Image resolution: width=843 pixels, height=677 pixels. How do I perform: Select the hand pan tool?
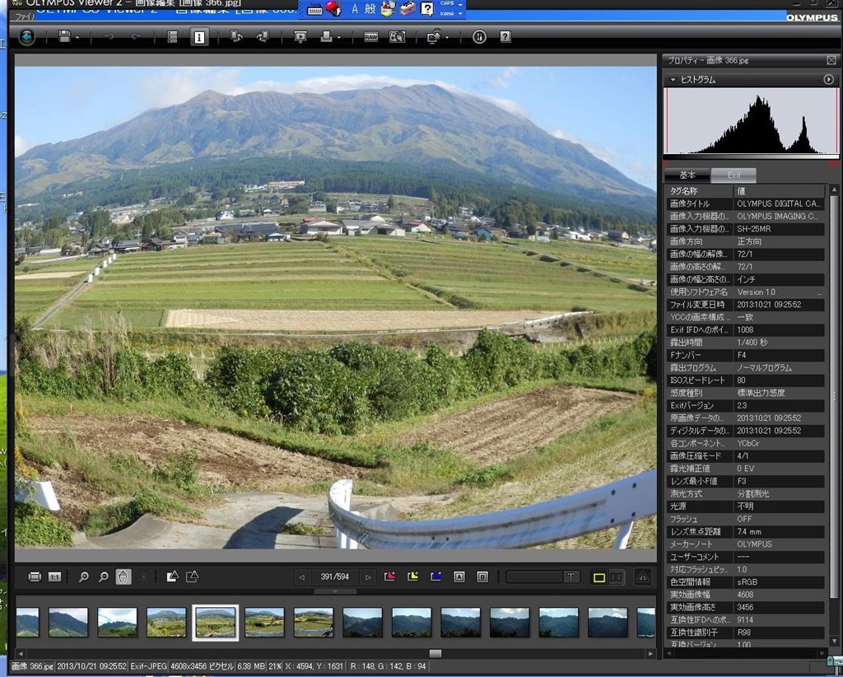123,577
